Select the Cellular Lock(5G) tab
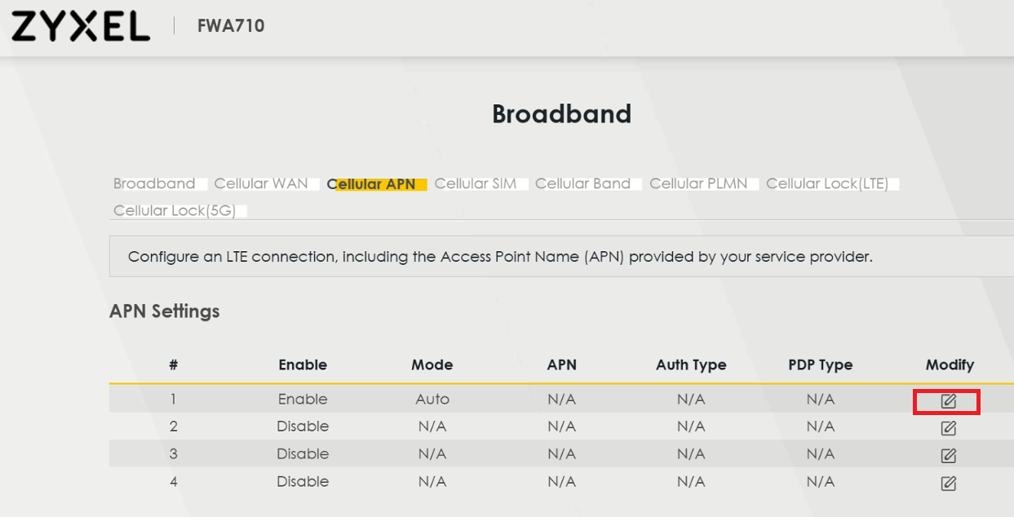 175,210
